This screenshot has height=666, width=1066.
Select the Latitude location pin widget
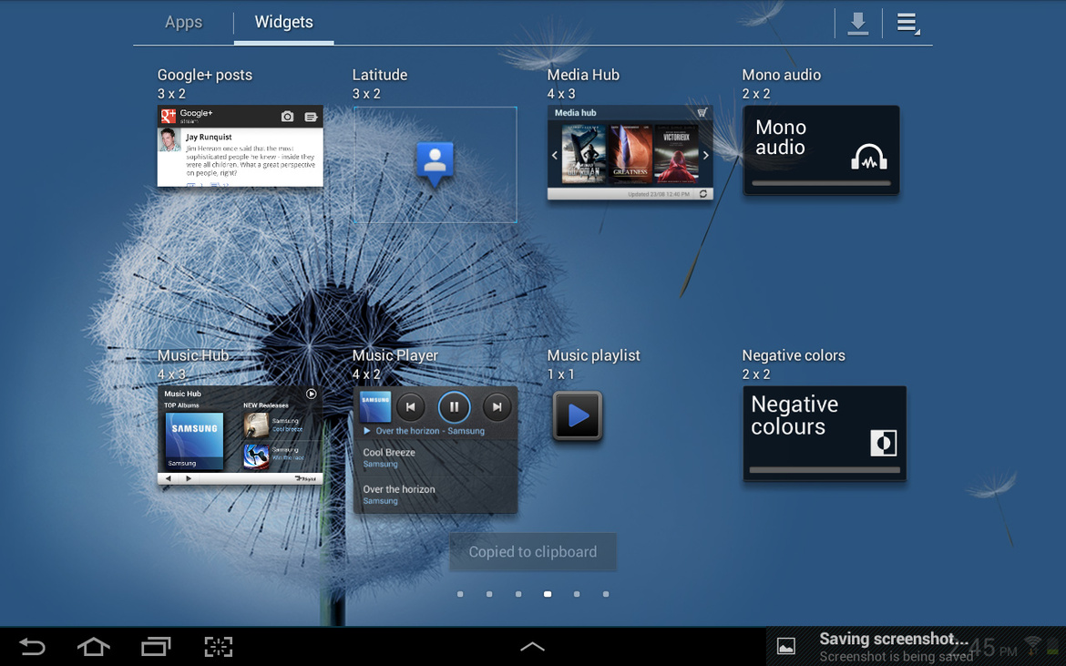click(436, 165)
